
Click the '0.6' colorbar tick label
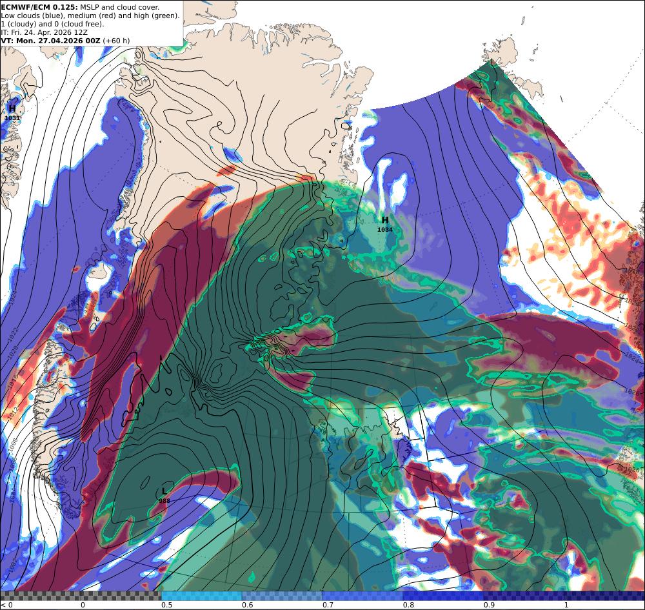[x=247, y=605]
